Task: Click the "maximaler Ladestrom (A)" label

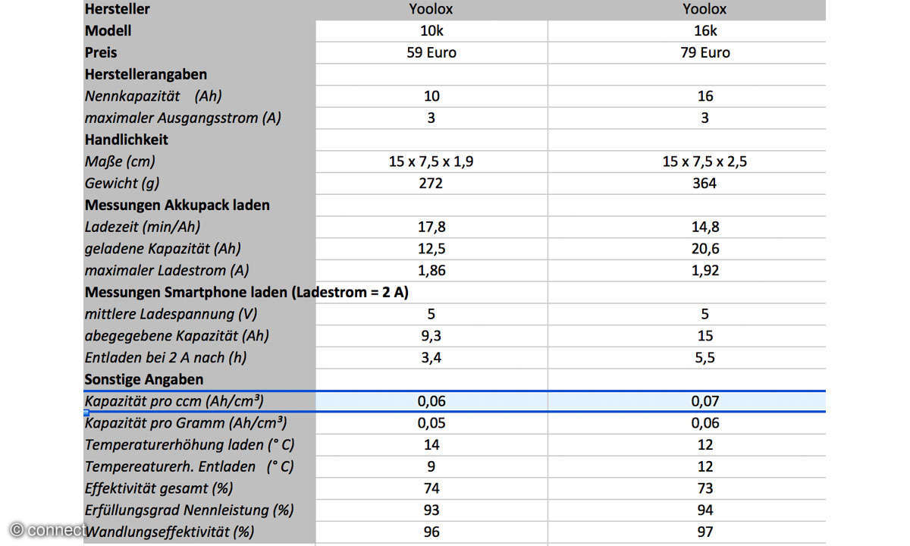Action: click(167, 270)
